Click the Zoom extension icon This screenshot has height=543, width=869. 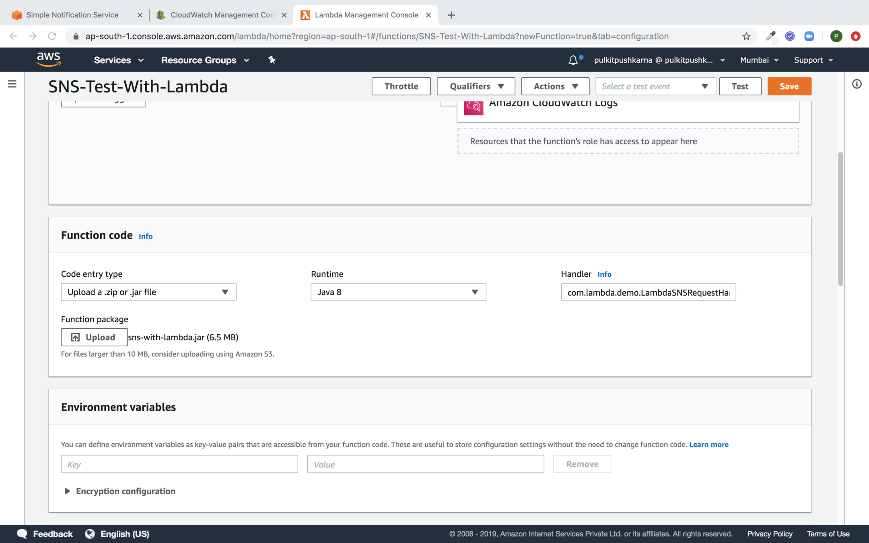point(809,36)
